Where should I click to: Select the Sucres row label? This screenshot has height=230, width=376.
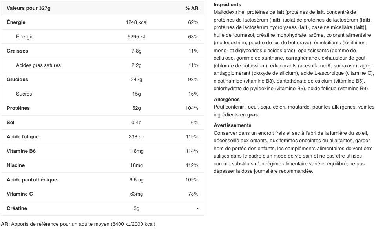point(24,94)
